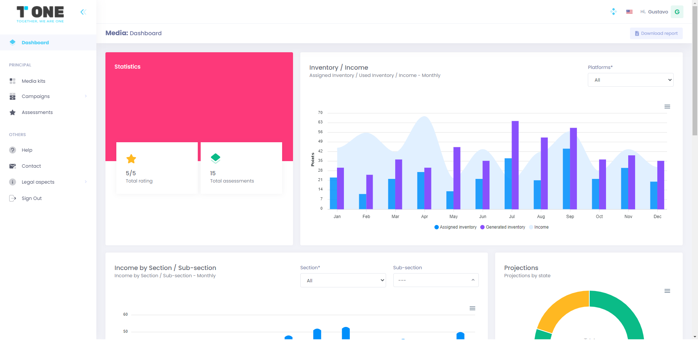Click the Assessments star icon
This screenshot has height=340, width=698.
pyautogui.click(x=13, y=112)
